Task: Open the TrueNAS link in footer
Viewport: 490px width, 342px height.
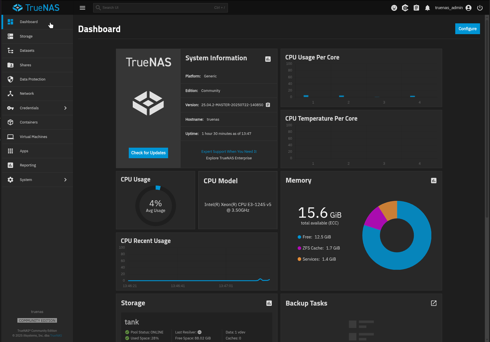Action: [x=56, y=335]
